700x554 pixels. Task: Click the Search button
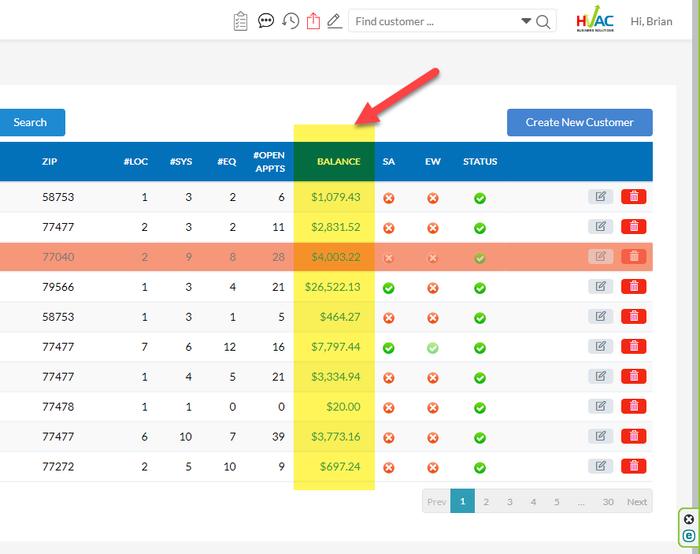point(31,122)
